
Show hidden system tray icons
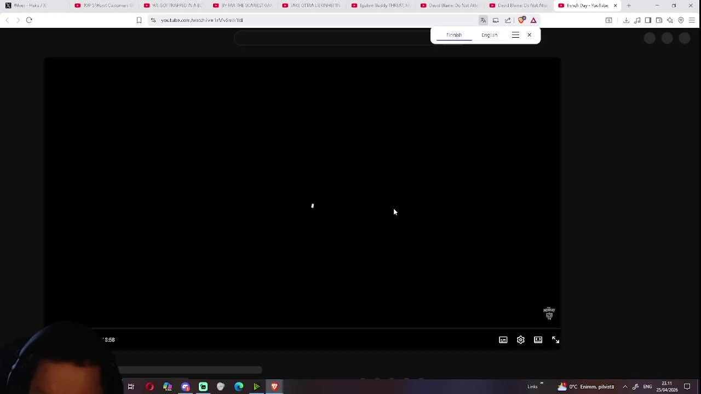(x=625, y=387)
